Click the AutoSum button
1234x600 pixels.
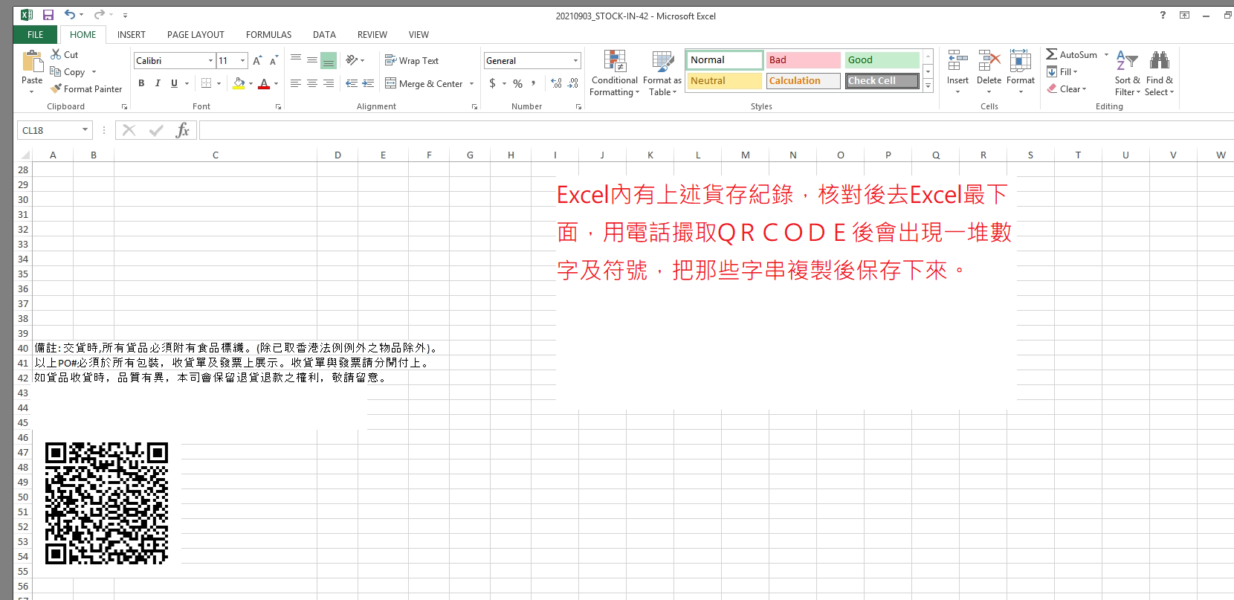point(1072,54)
